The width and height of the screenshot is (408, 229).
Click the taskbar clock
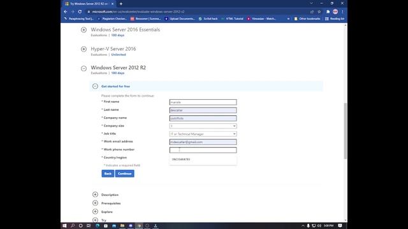[x=329, y=226]
